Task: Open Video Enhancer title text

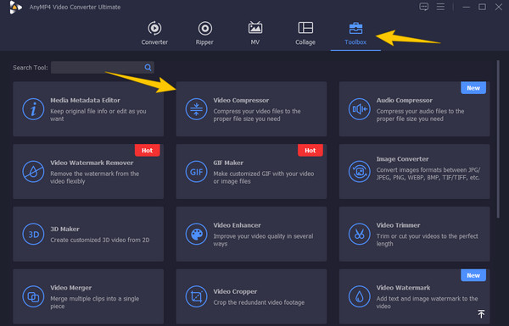Action: pos(237,225)
